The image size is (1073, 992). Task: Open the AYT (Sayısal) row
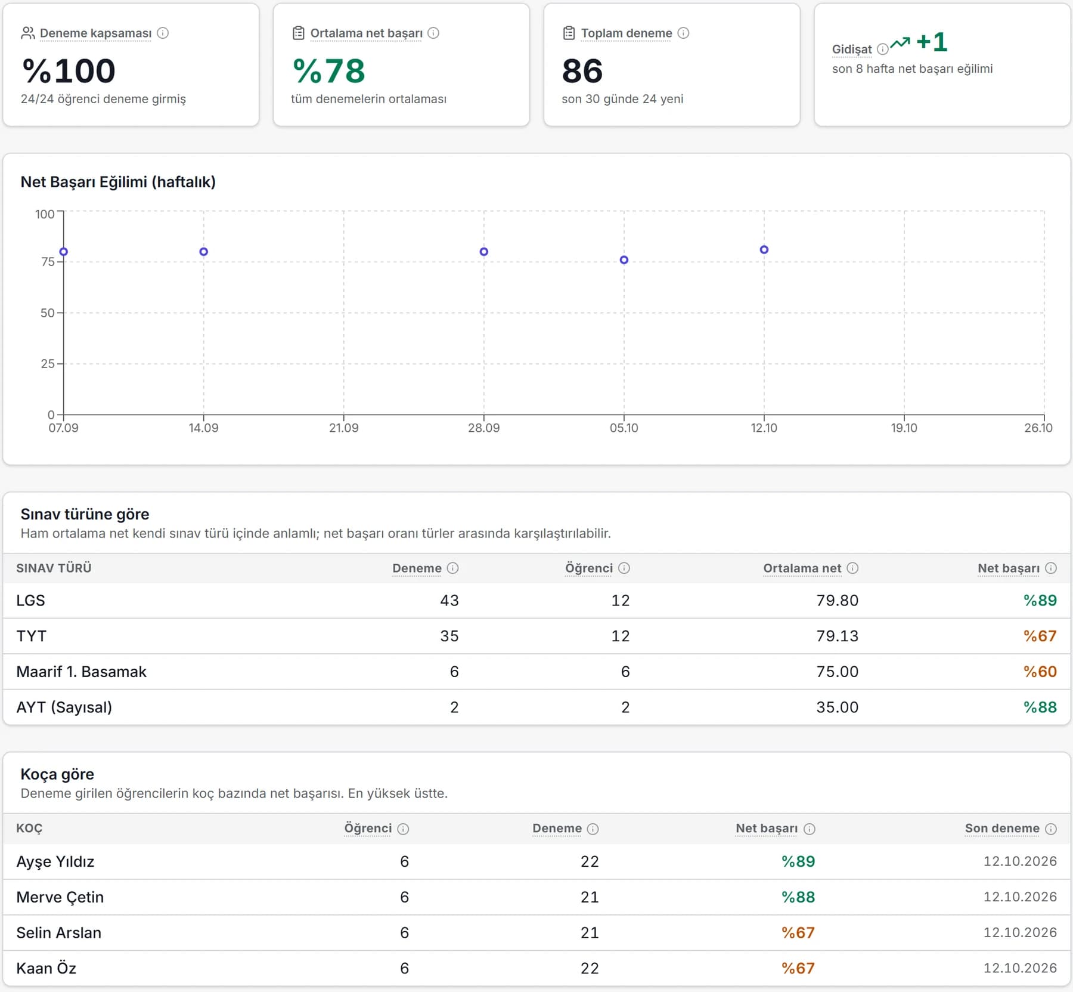(x=536, y=707)
